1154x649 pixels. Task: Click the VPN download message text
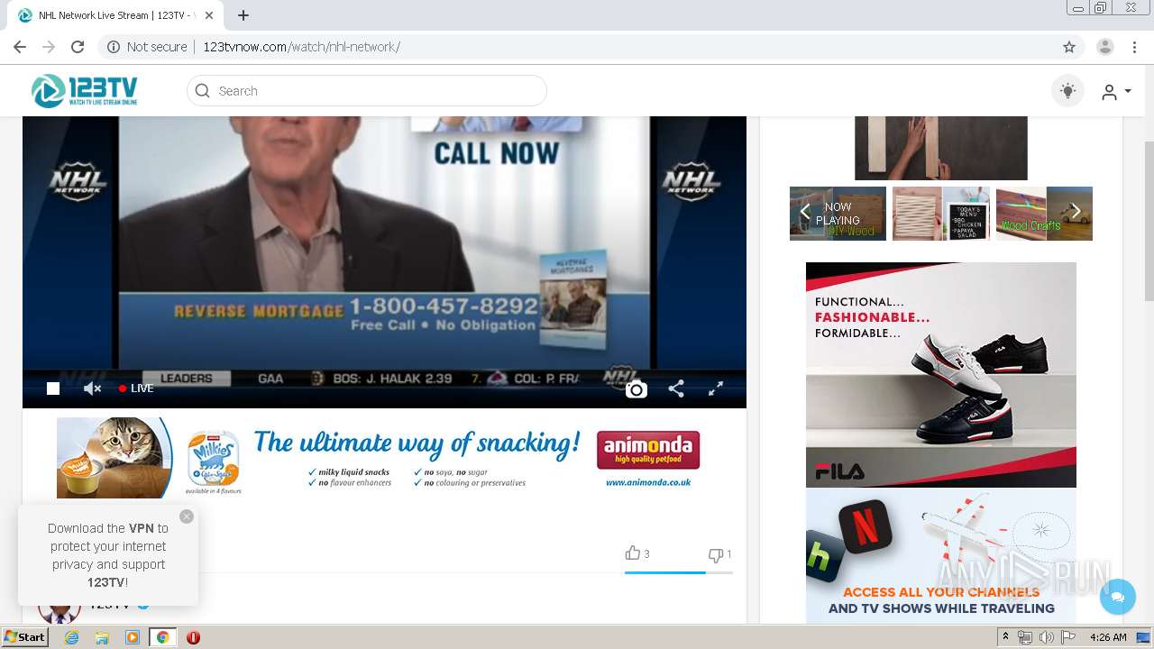108,555
